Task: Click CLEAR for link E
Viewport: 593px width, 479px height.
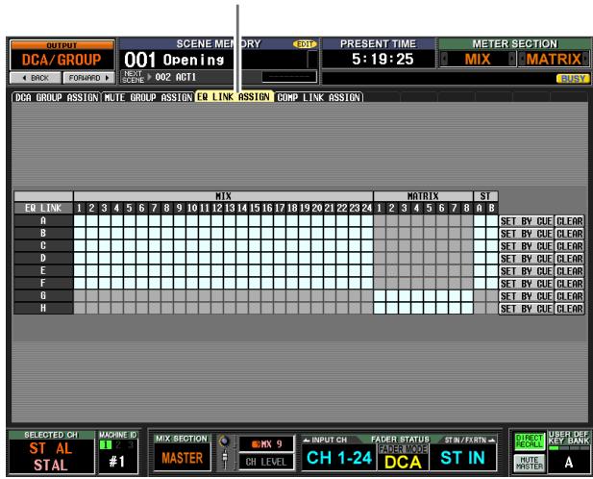Action: (x=570, y=271)
